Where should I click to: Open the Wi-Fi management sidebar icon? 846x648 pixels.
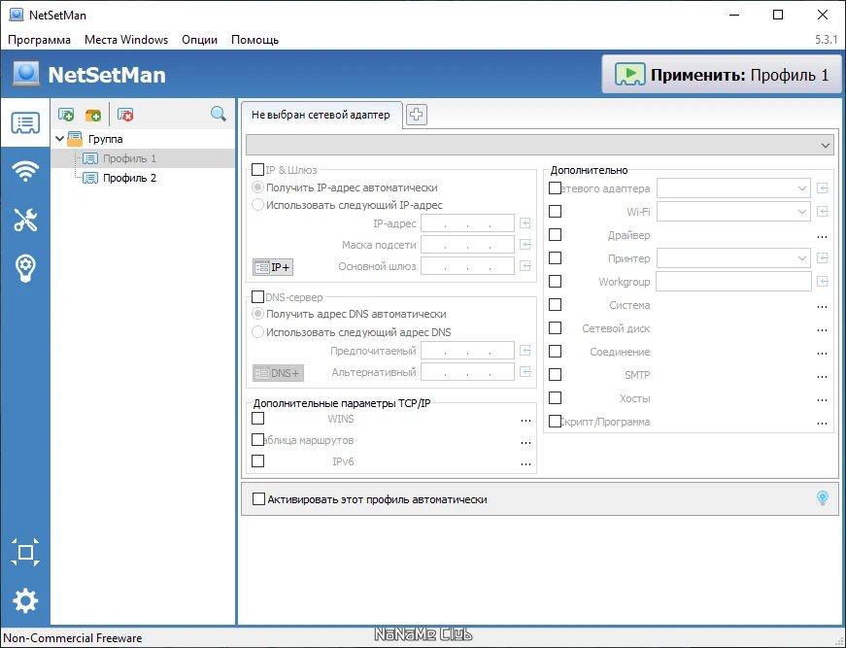[25, 172]
